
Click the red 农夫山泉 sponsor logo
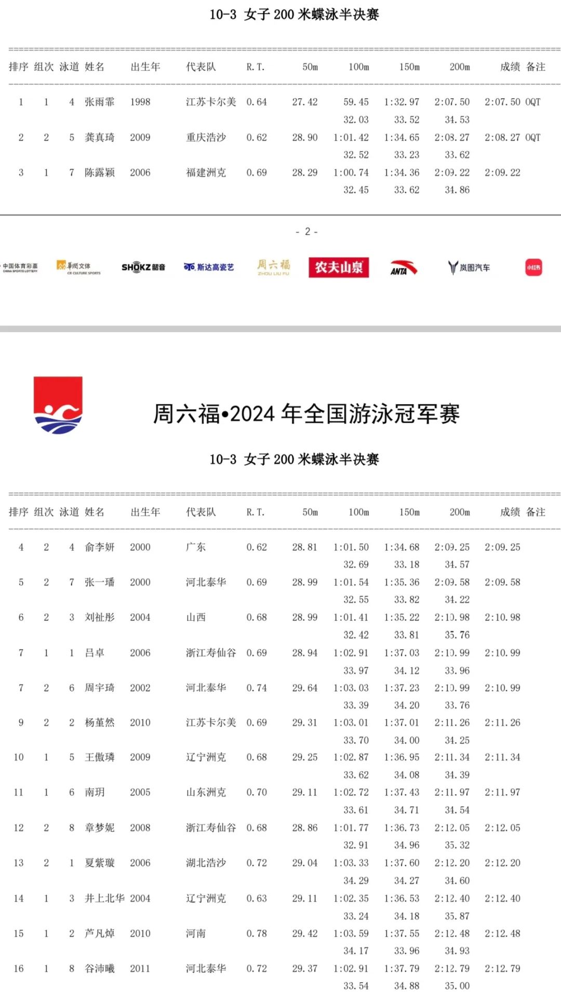339,267
